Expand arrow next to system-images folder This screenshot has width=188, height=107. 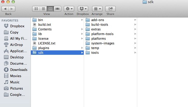tap(135, 43)
